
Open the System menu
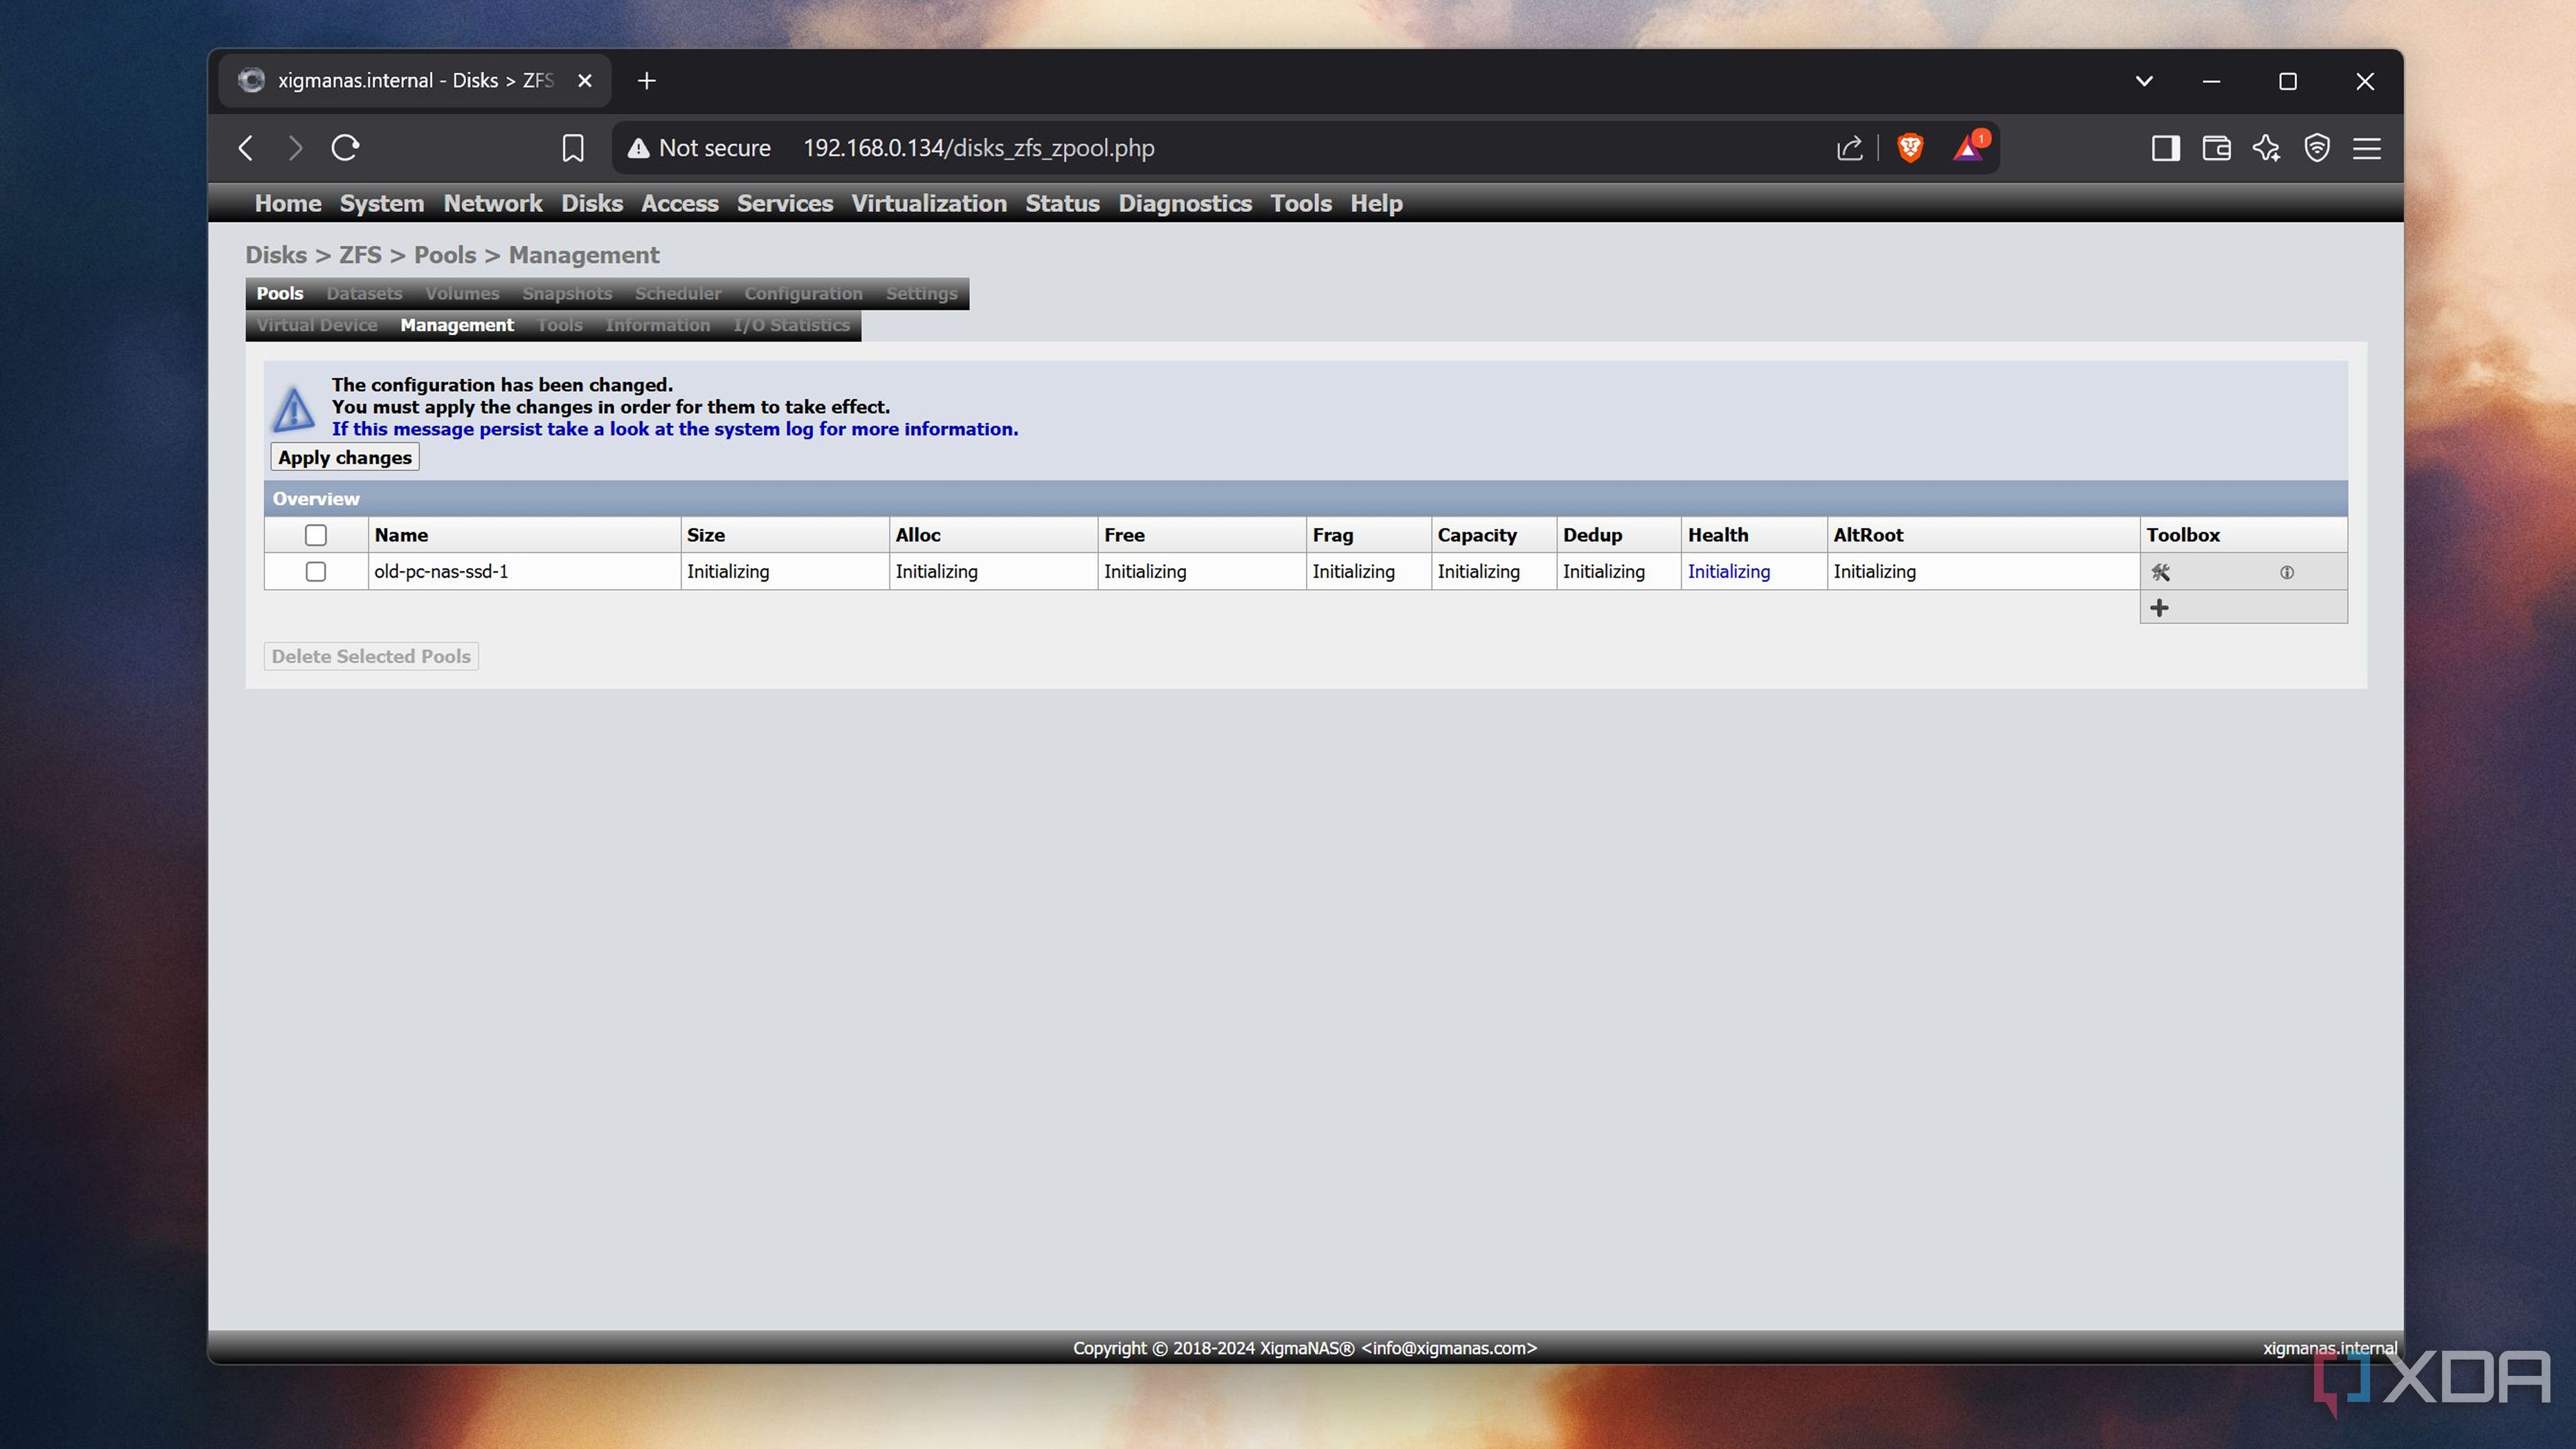(381, 203)
